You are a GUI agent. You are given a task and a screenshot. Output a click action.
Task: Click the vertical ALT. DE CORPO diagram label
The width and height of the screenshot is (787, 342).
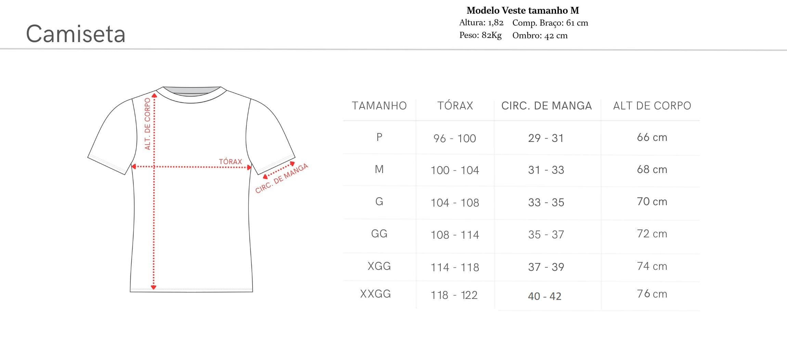[147, 124]
